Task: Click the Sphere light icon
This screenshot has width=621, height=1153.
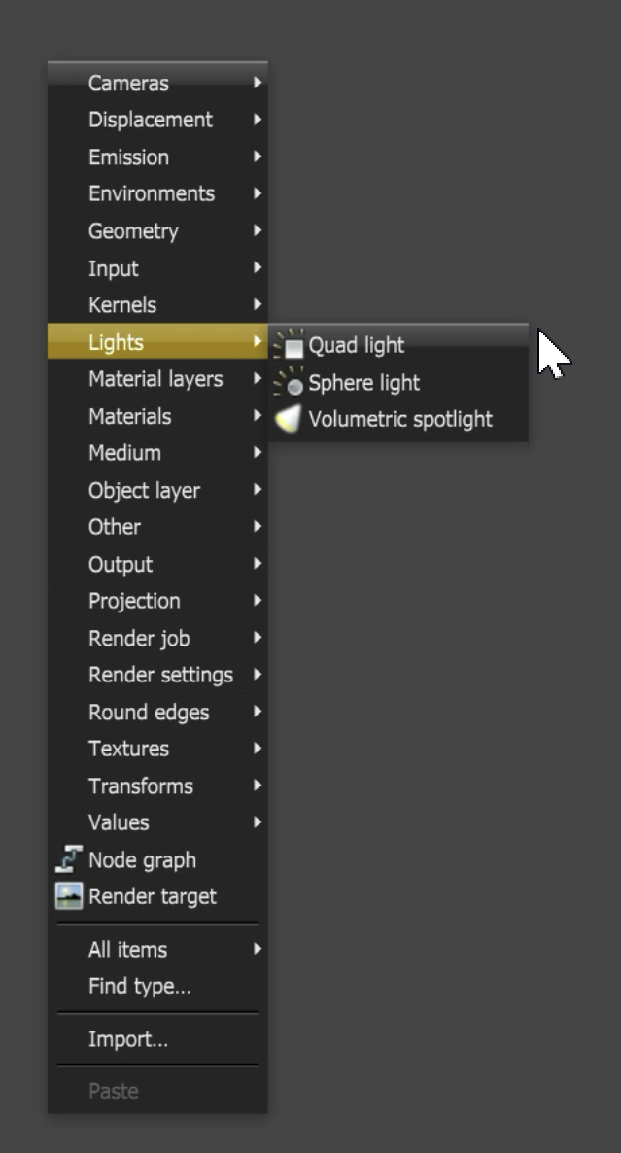Action: click(x=290, y=383)
